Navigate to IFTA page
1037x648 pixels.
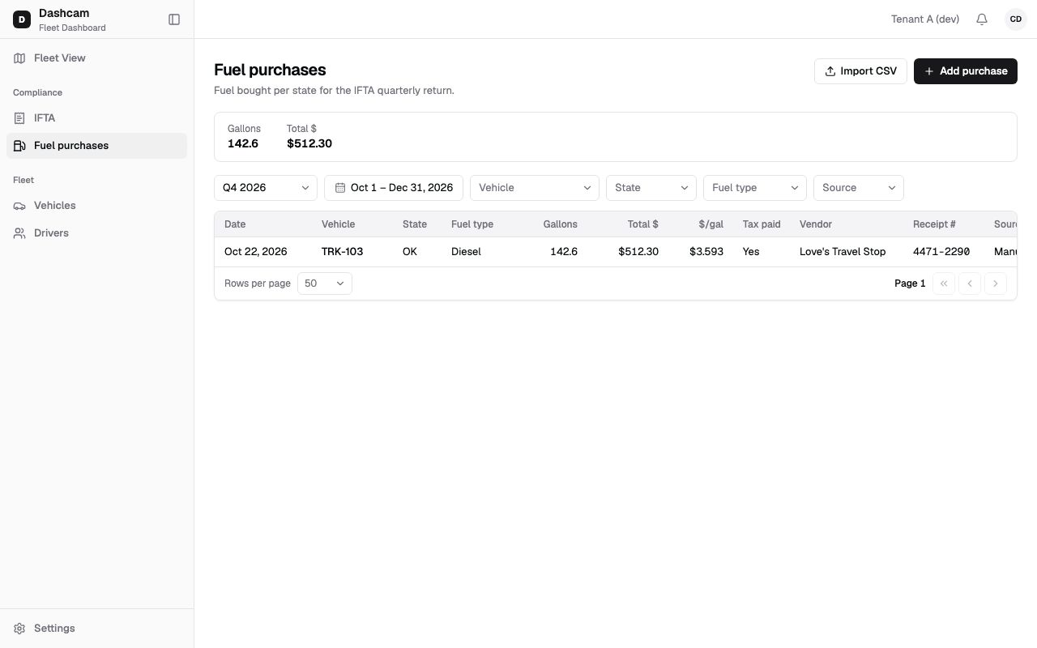(x=97, y=118)
